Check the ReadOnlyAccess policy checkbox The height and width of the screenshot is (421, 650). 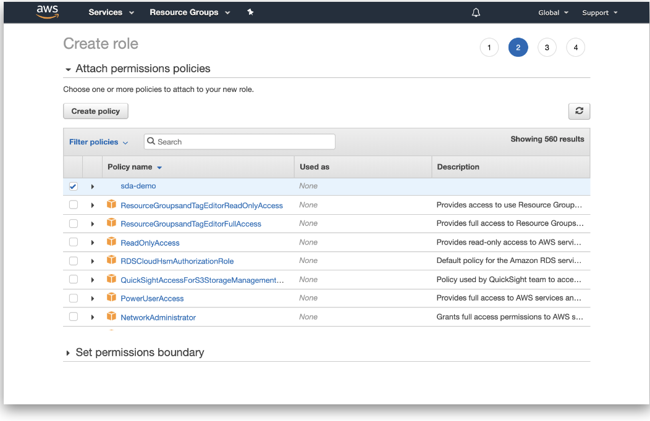click(x=74, y=242)
